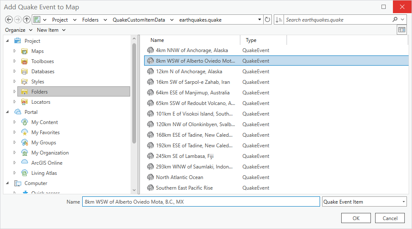412x229 pixels.
Task: Click the Name text input field
Action: pyautogui.click(x=201, y=202)
